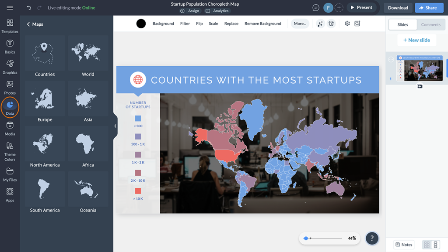Screen dimensions: 448x252
Task: Undo the last action
Action: (x=29, y=7)
